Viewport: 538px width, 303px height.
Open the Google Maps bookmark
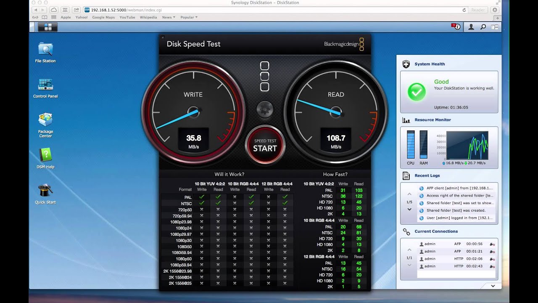click(x=103, y=17)
